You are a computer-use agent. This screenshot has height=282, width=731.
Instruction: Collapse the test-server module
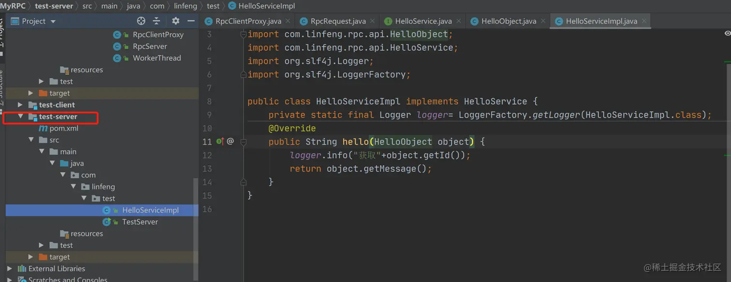(20, 117)
